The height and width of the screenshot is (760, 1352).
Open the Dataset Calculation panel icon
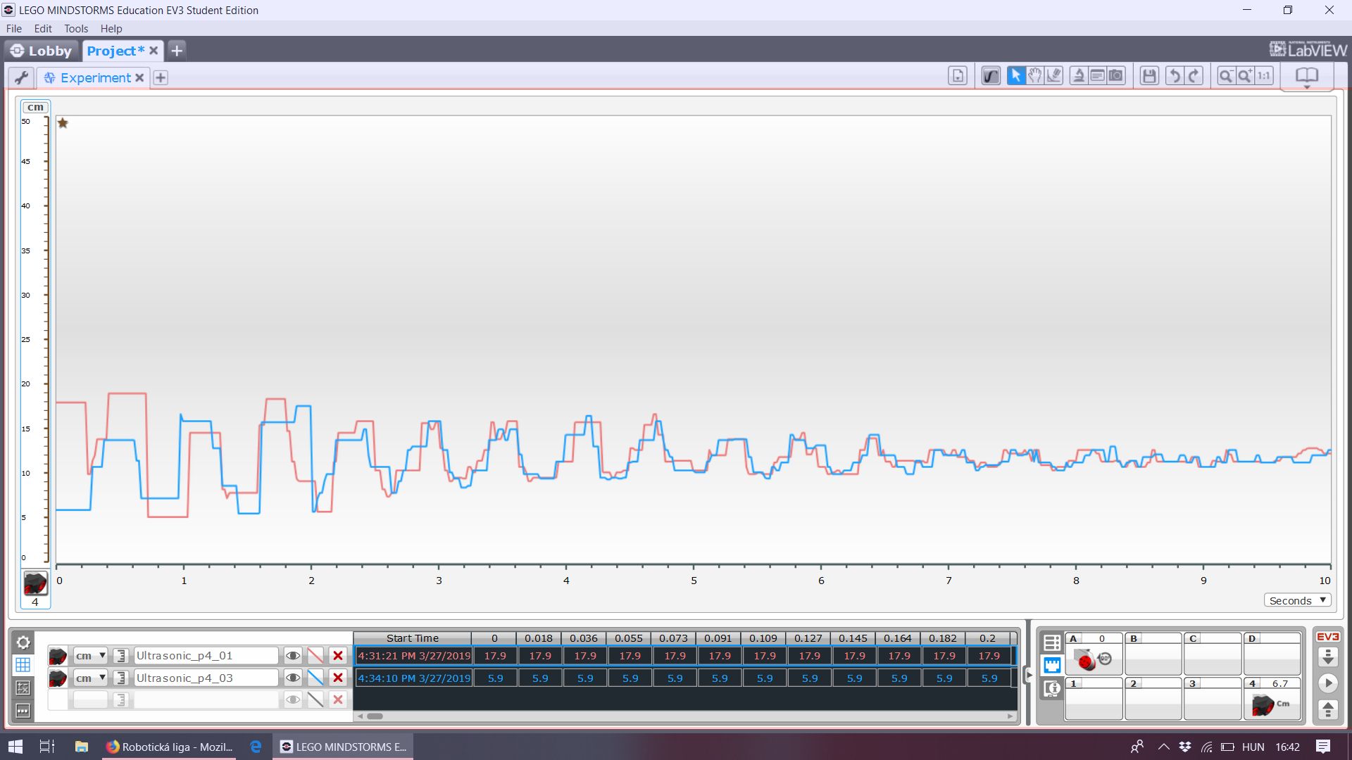23,688
